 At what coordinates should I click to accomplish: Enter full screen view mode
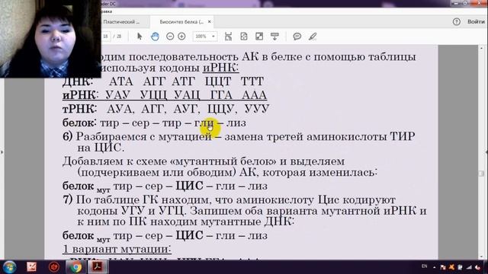coord(259,37)
